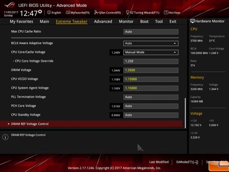The image size is (229, 172).
Task: Click Last Modified button
Action: tap(159, 162)
